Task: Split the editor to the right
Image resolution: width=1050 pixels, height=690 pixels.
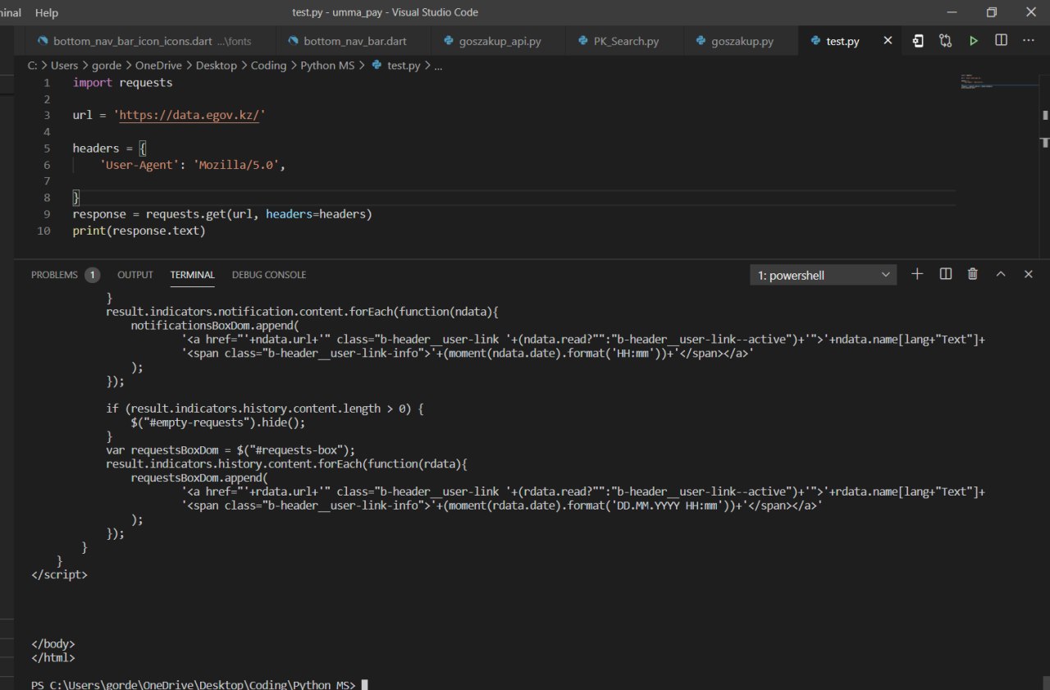Action: [x=1001, y=40]
